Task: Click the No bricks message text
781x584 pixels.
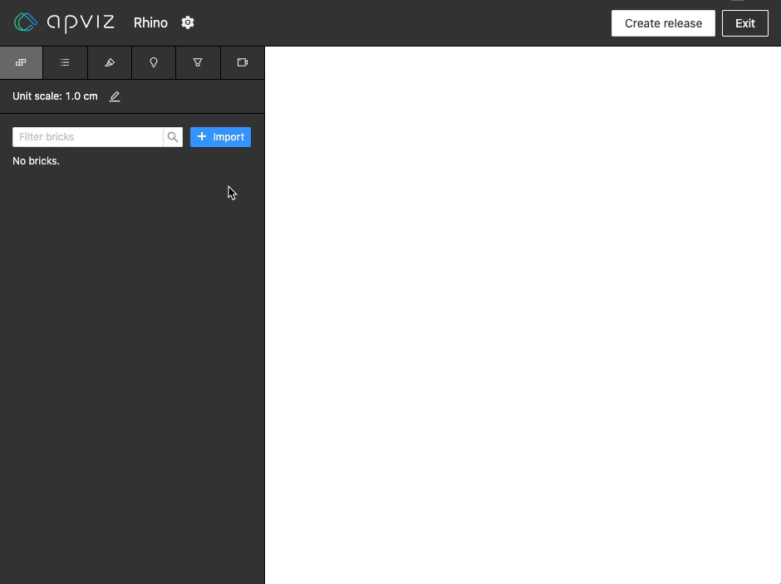Action: 36,161
